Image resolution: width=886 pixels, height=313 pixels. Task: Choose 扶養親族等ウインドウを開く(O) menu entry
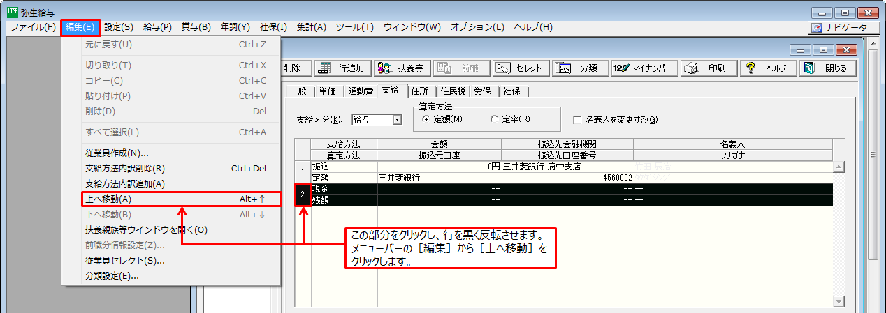pos(171,229)
